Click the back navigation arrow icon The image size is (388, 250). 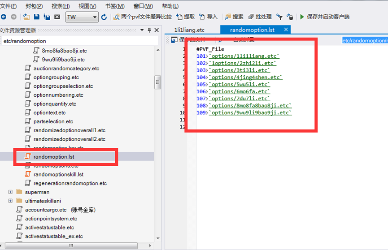tap(4, 17)
